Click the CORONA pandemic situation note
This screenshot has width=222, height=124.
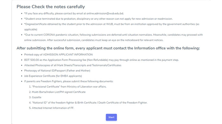(114, 37)
